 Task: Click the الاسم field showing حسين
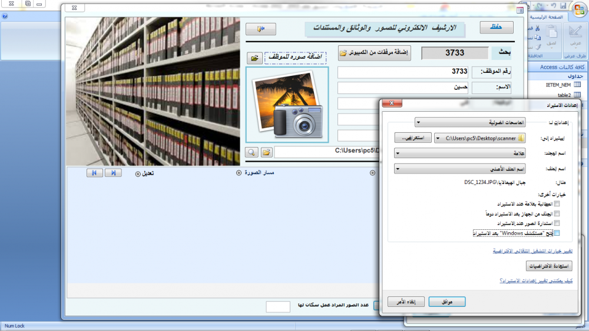coord(403,88)
